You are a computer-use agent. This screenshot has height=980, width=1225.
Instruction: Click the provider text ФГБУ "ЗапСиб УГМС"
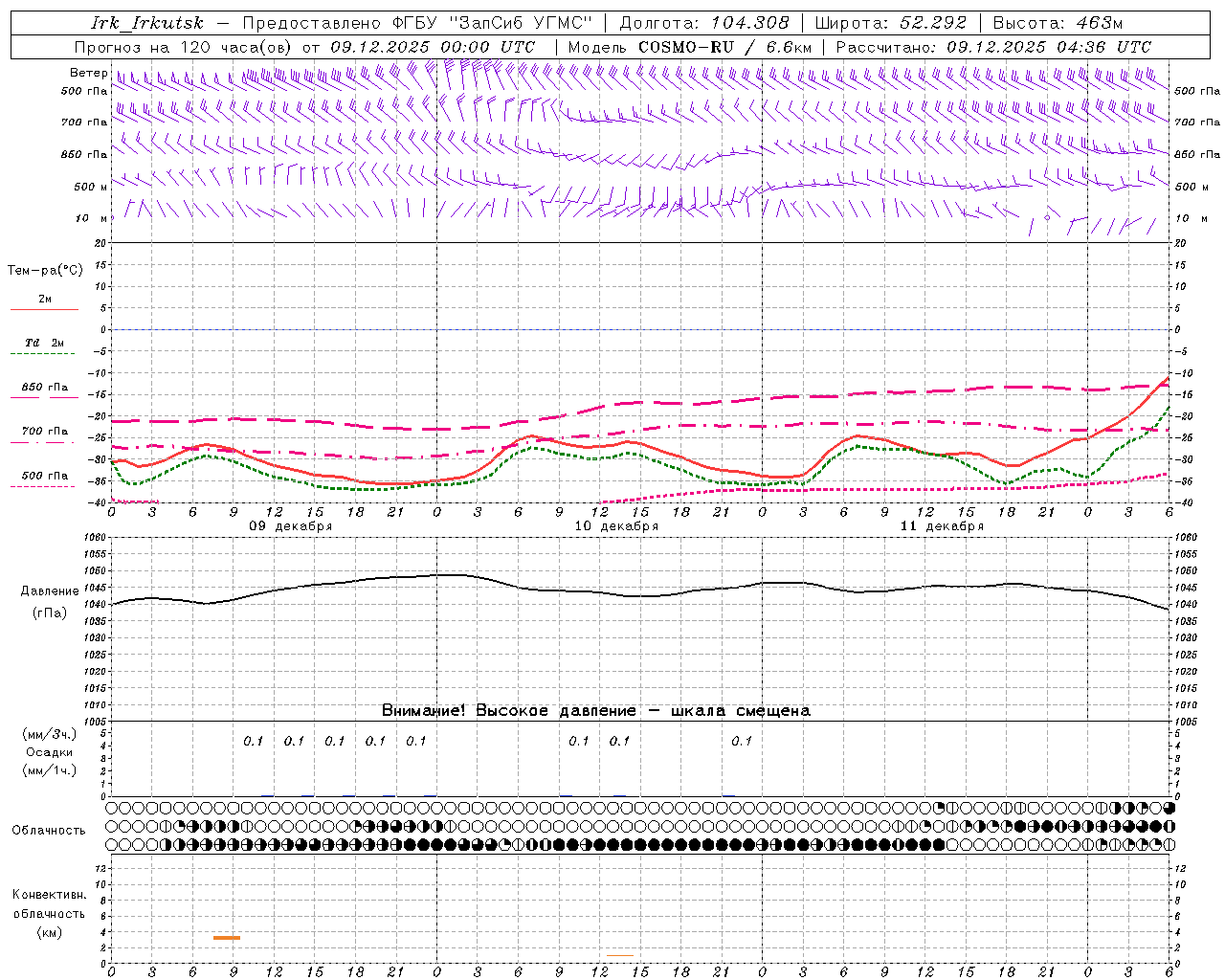point(492,23)
